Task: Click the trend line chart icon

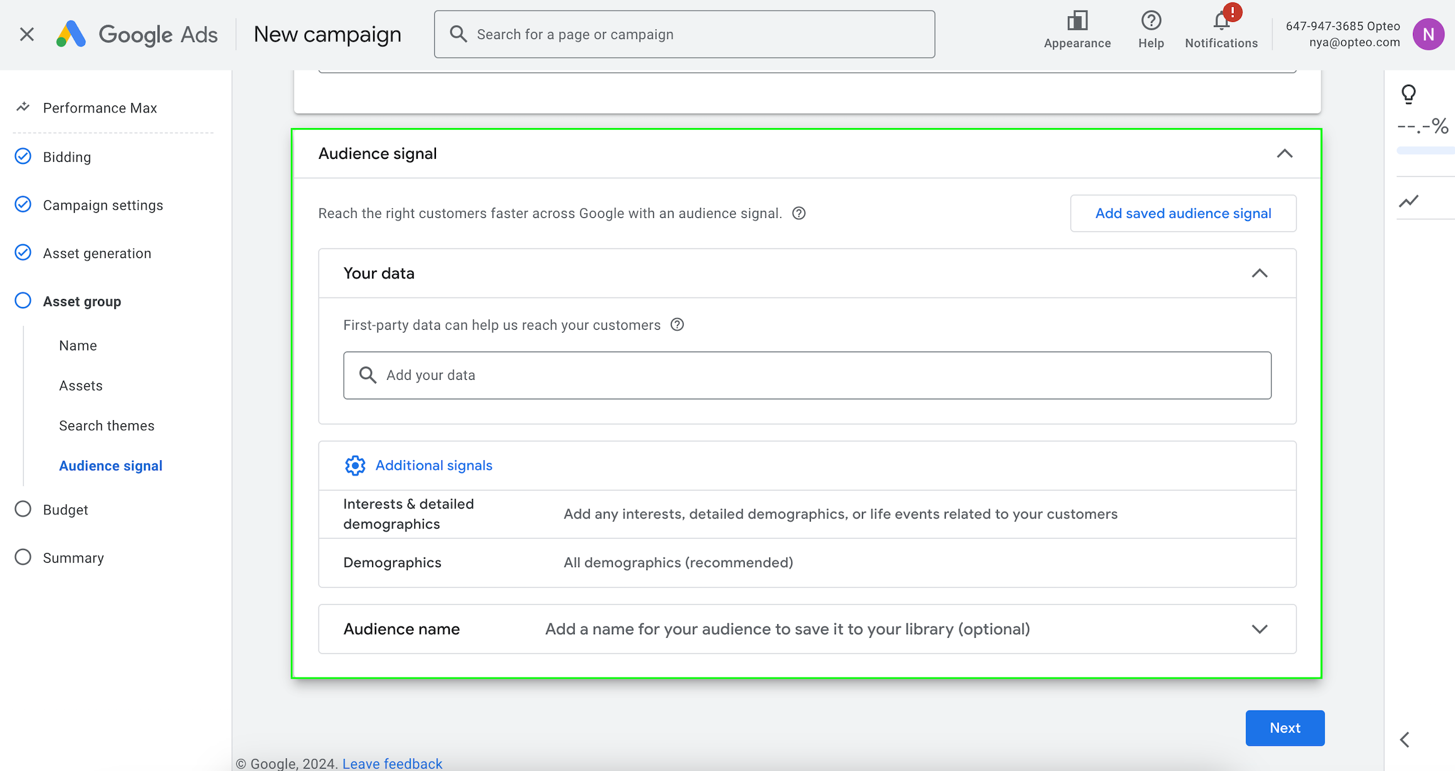Action: 1409,201
